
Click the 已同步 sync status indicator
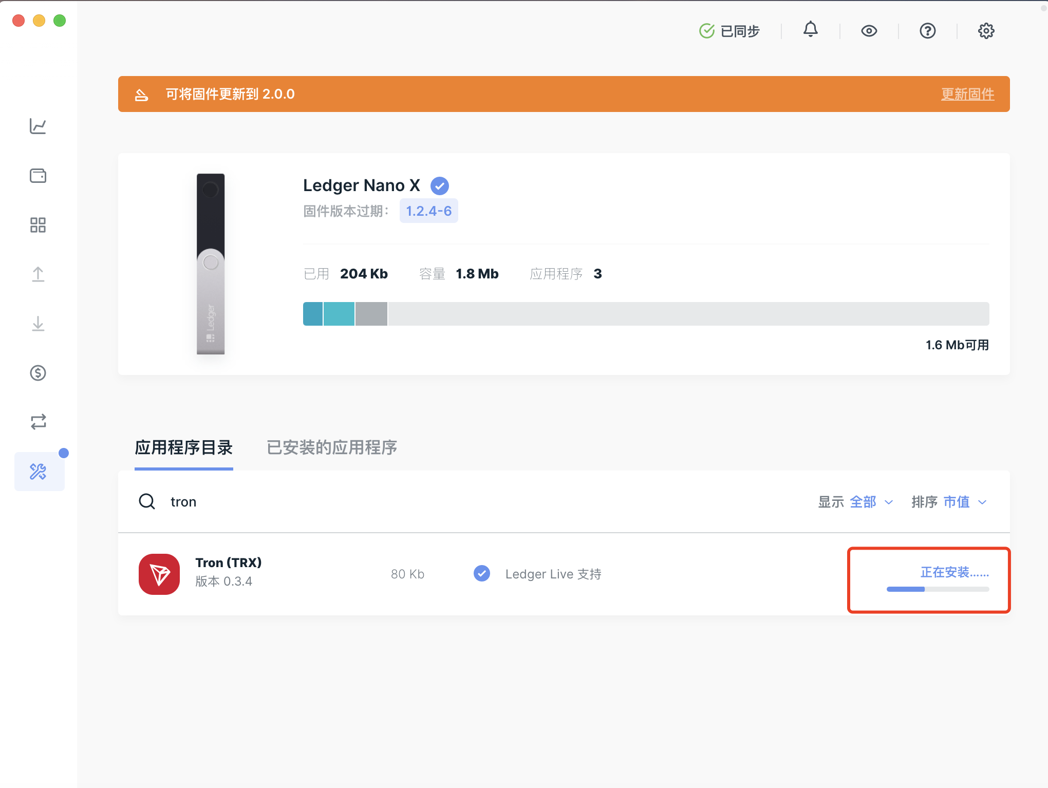coord(729,31)
